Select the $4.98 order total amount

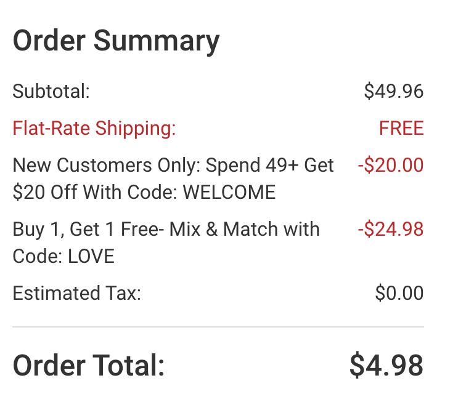[386, 365]
